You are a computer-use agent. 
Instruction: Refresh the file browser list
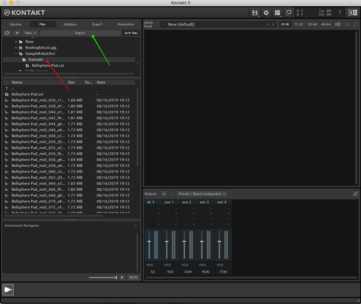click(x=7, y=33)
